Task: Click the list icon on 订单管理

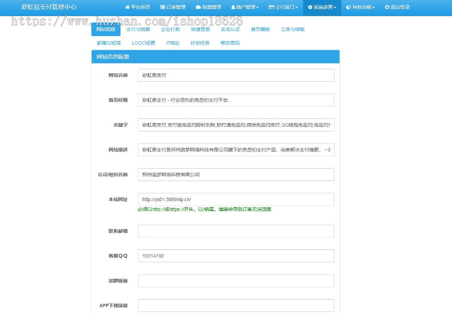Action: [162, 7]
